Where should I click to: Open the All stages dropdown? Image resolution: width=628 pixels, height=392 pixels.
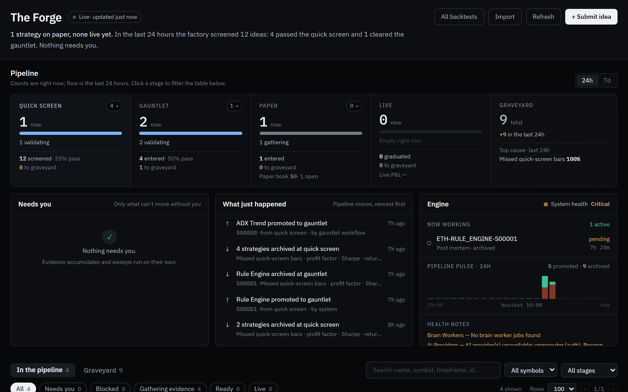[x=589, y=370]
